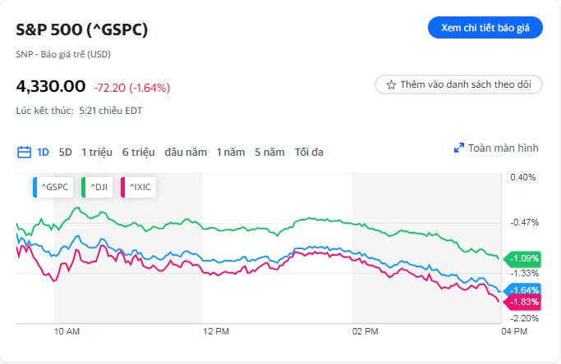This screenshot has height=364, width=561.
Task: Click the 'S&P 500 (^GSPC)' title
Action: (x=81, y=30)
